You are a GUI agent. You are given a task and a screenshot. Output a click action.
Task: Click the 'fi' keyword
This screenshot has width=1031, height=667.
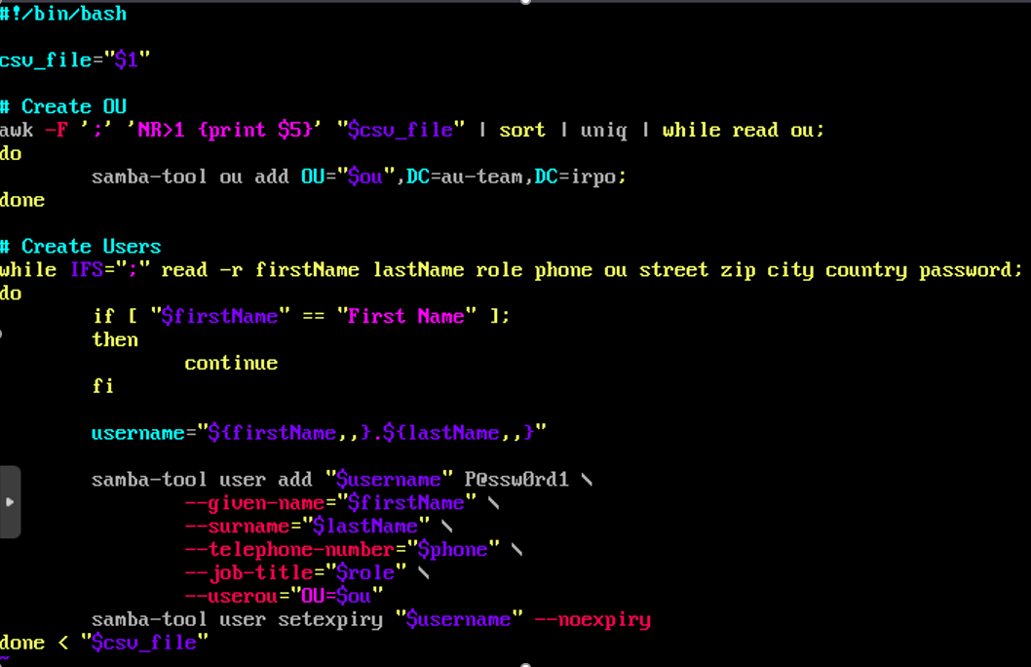[103, 385]
